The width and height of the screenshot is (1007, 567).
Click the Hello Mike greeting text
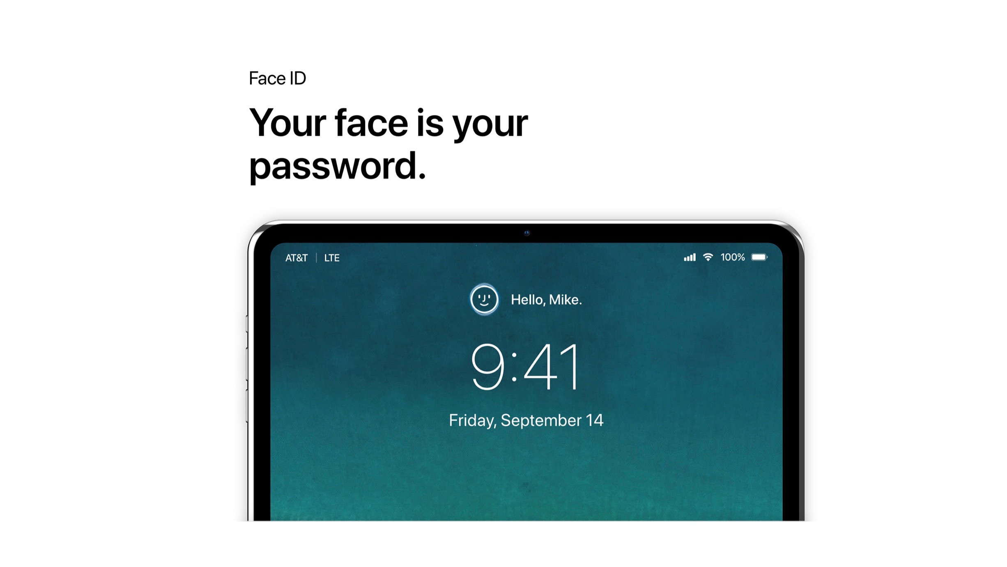pyautogui.click(x=546, y=299)
